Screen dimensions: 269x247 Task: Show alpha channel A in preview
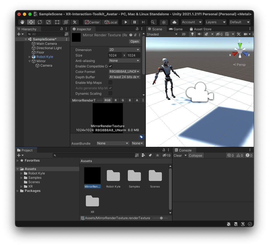137,100
